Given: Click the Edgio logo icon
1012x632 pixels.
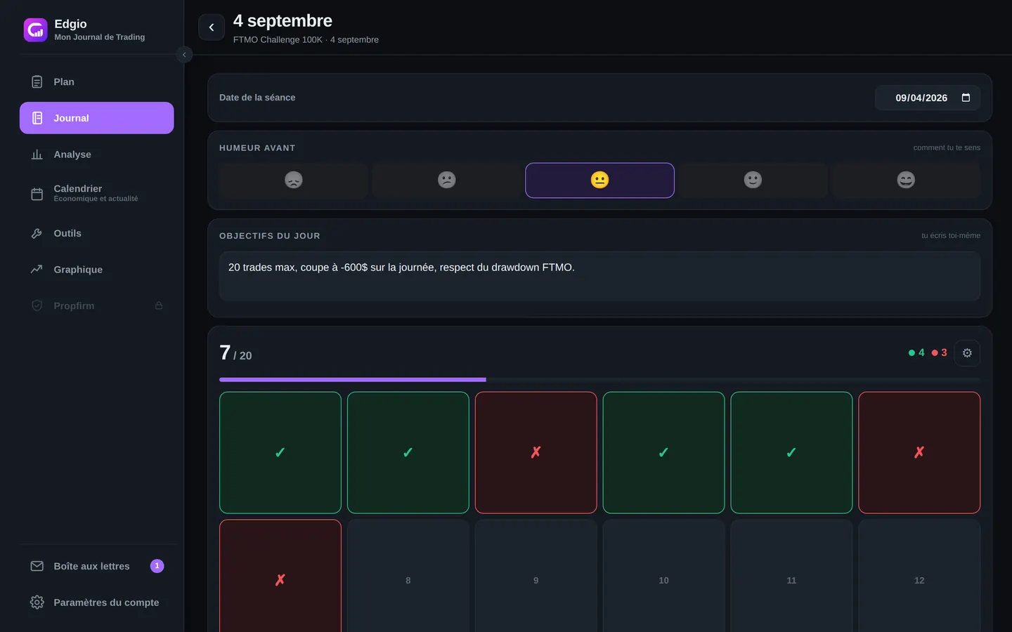Looking at the screenshot, I should 36,30.
